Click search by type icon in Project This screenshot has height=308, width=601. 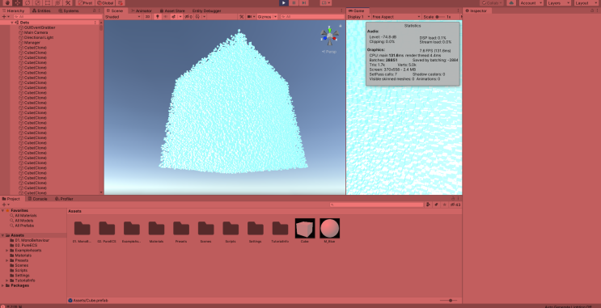tap(429, 205)
